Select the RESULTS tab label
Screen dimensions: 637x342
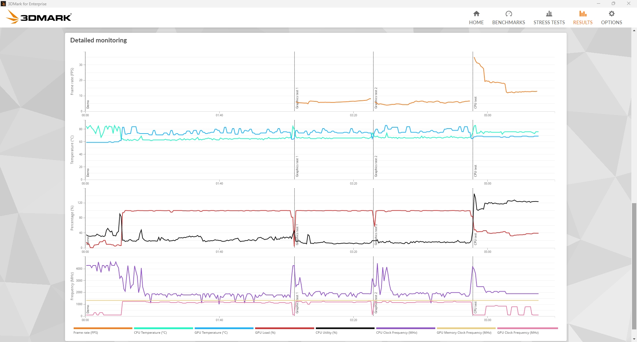(x=583, y=23)
